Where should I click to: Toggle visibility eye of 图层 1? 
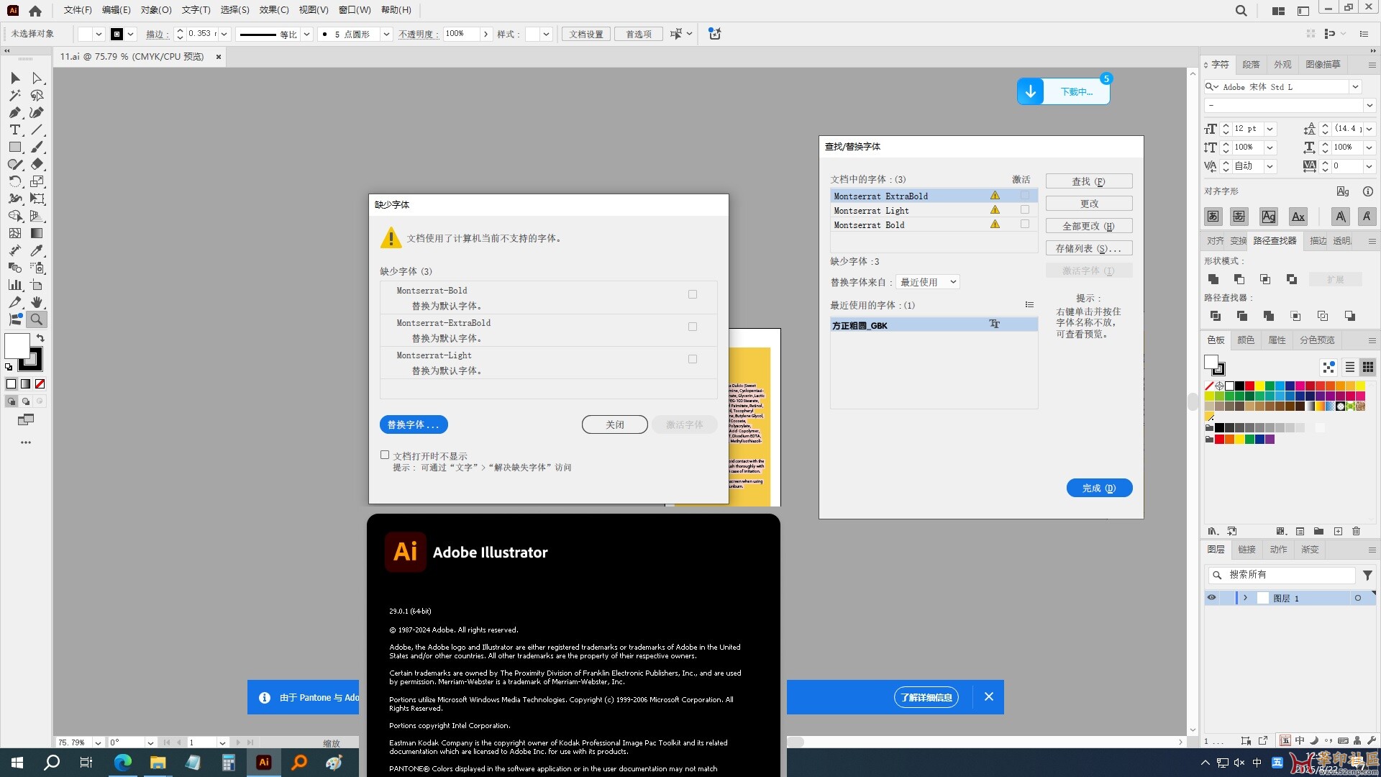pos(1211,598)
